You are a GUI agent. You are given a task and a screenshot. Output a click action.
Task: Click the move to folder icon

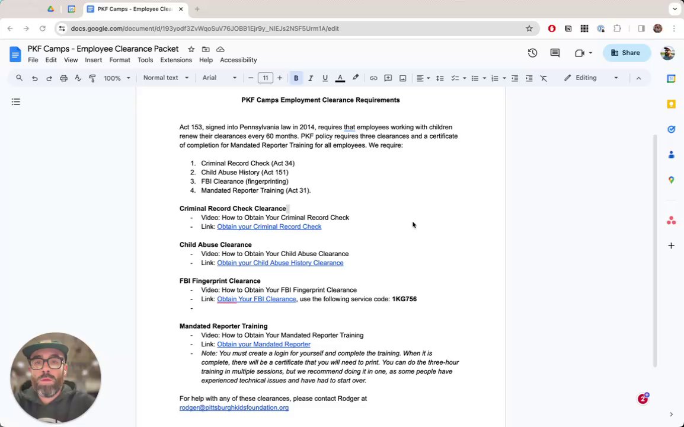coord(206,49)
